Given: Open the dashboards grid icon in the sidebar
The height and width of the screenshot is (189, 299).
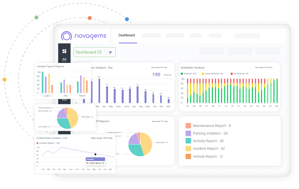Looking at the screenshot, I should (64, 51).
